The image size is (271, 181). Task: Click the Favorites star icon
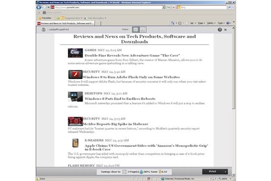tap(39, 17)
